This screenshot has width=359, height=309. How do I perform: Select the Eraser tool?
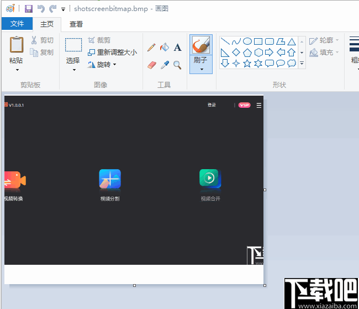click(151, 65)
